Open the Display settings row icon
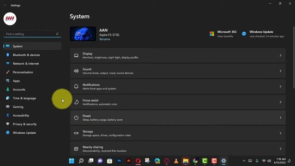Viewport: 295px width, 166px height. [76, 55]
